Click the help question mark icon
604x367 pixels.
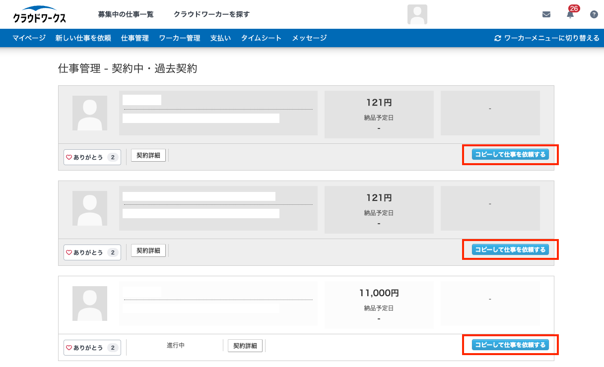point(594,14)
